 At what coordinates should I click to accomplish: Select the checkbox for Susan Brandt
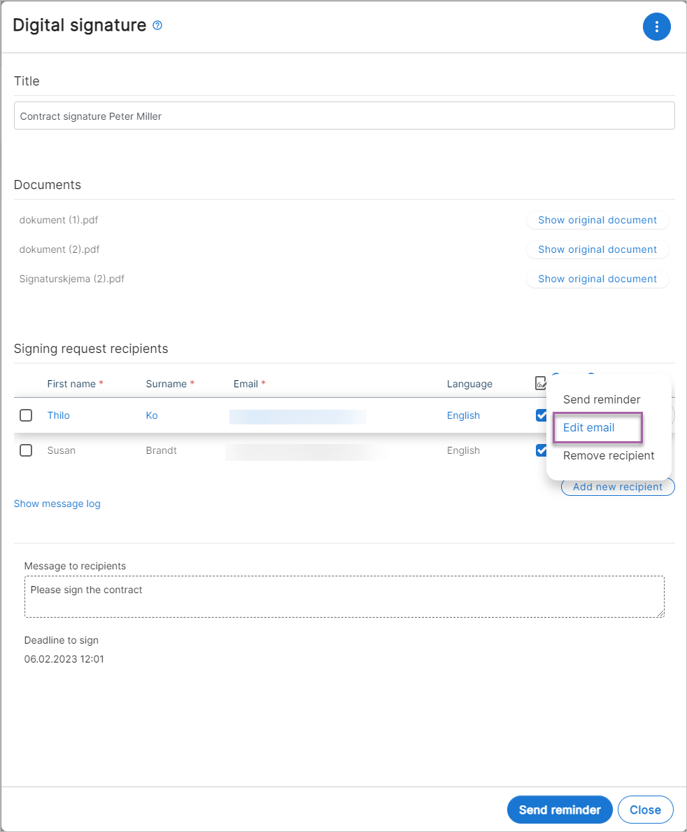coord(26,450)
